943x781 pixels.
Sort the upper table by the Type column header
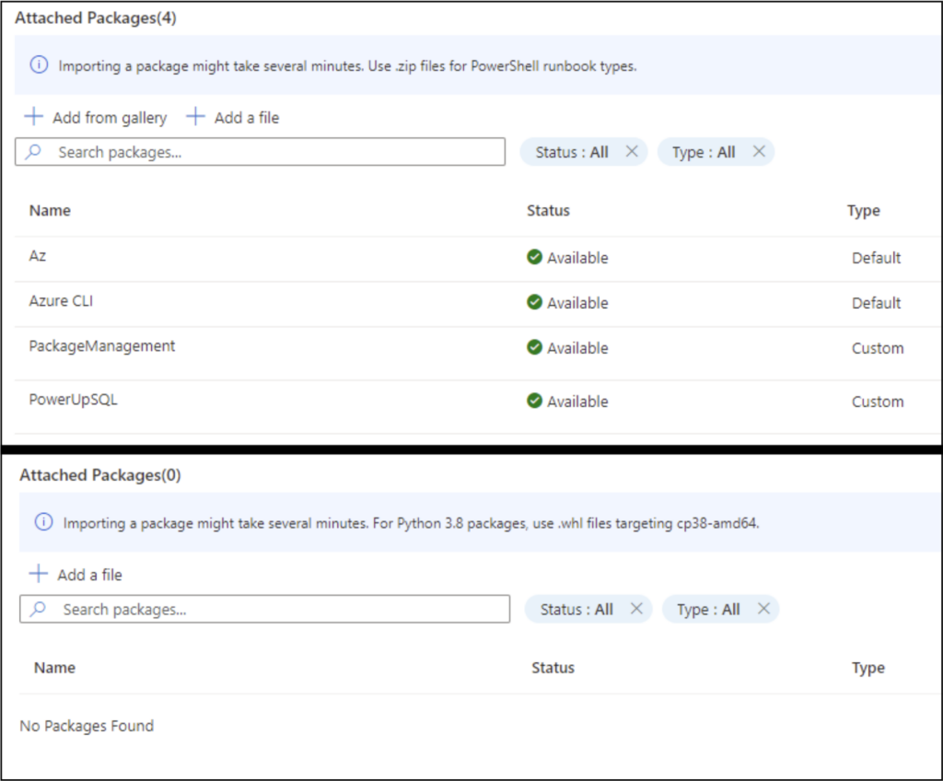point(864,211)
